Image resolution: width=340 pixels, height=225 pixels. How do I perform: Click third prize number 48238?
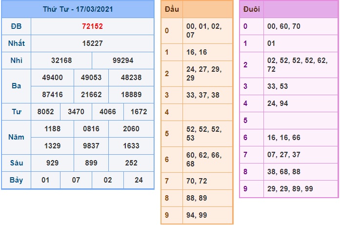click(131, 78)
